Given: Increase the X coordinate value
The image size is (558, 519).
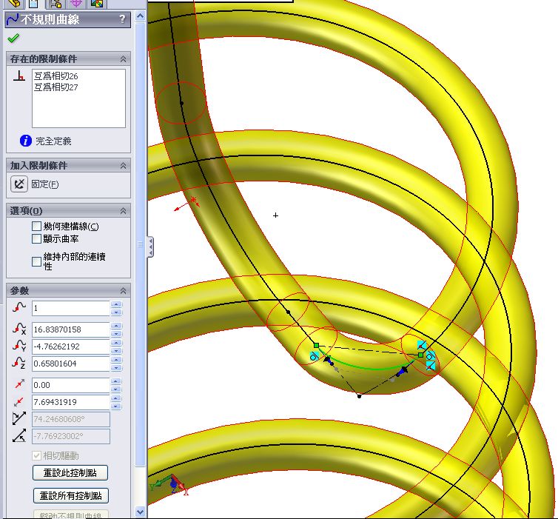Looking at the screenshot, I should [x=116, y=326].
